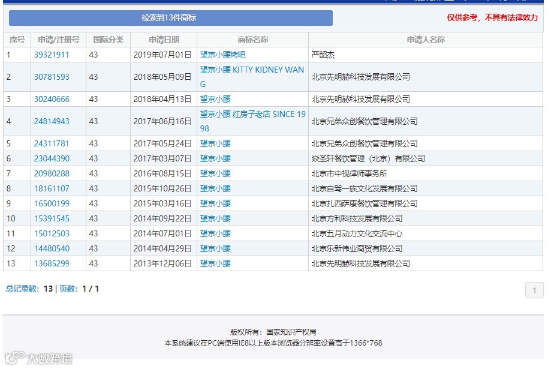Viewport: 554px width, 369px height.
Task: Click the 申请人名称 column header
Action: coord(426,40)
